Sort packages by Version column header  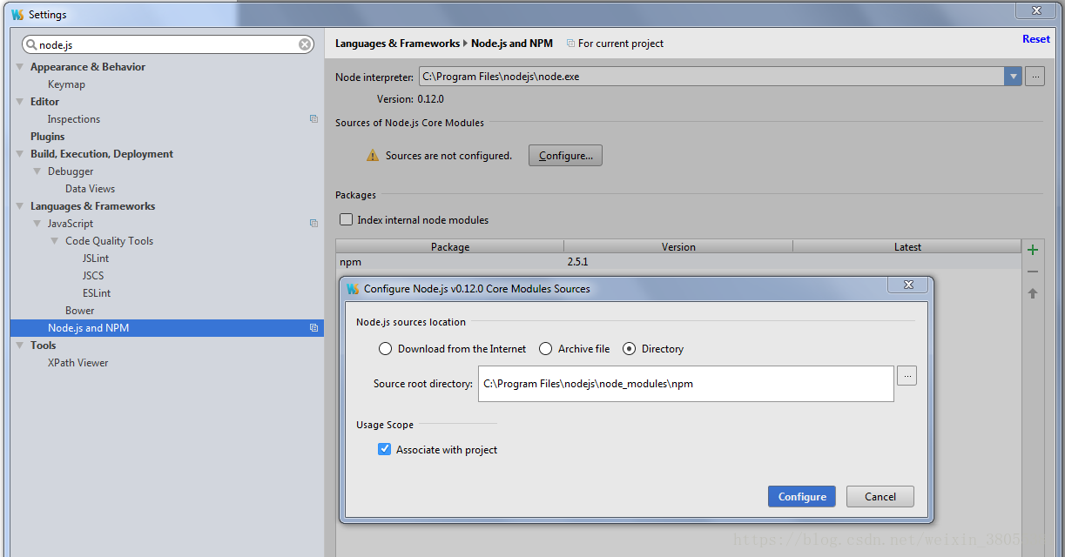[x=678, y=247]
